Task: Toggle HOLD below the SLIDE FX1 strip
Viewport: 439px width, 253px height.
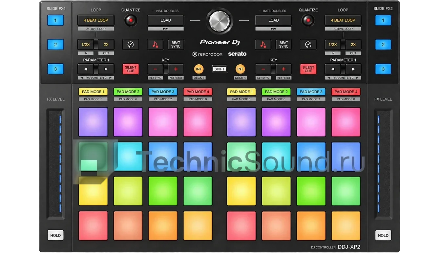Action: click(55, 235)
